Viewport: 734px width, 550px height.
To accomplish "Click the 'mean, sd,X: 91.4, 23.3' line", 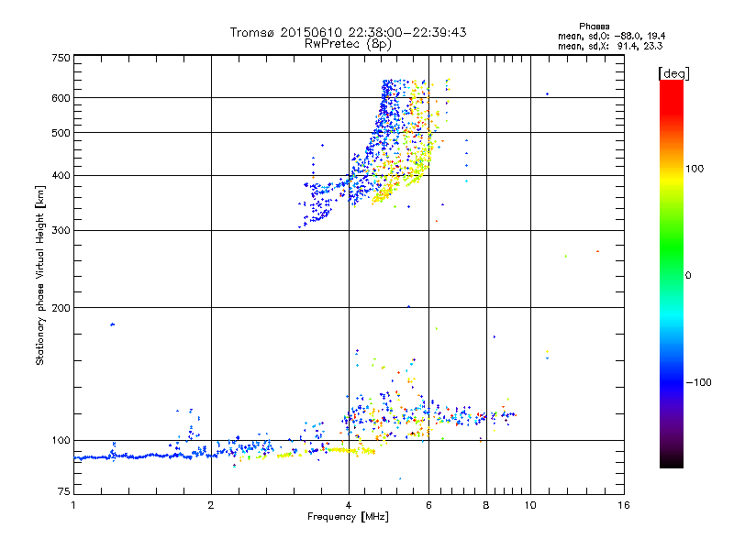I will [610, 46].
